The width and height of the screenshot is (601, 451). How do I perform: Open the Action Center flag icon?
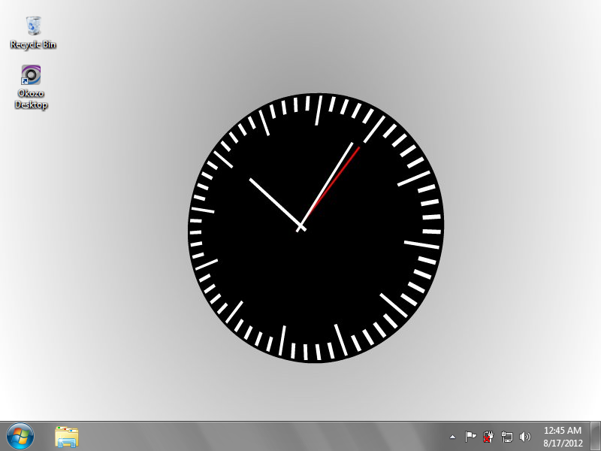pos(470,437)
